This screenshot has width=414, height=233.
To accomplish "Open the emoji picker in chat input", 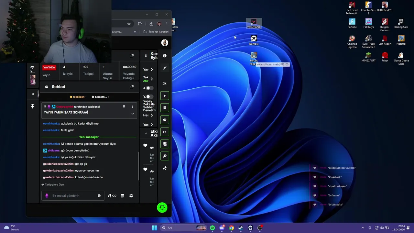I will coord(99,196).
